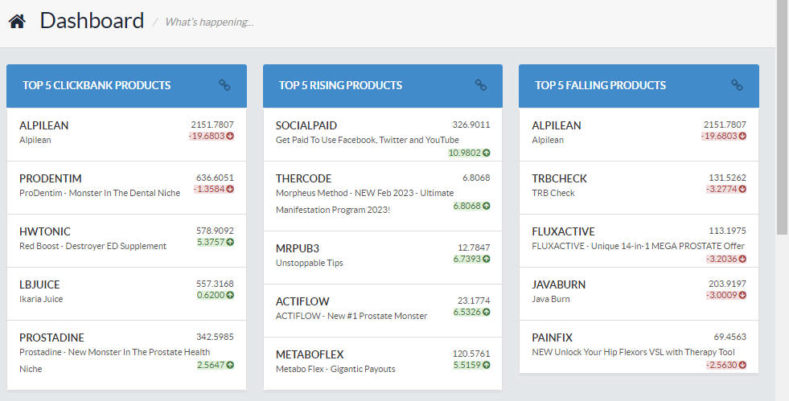This screenshot has width=789, height=401.
Task: Click 'Java Burn' description
Action: coord(550,299)
